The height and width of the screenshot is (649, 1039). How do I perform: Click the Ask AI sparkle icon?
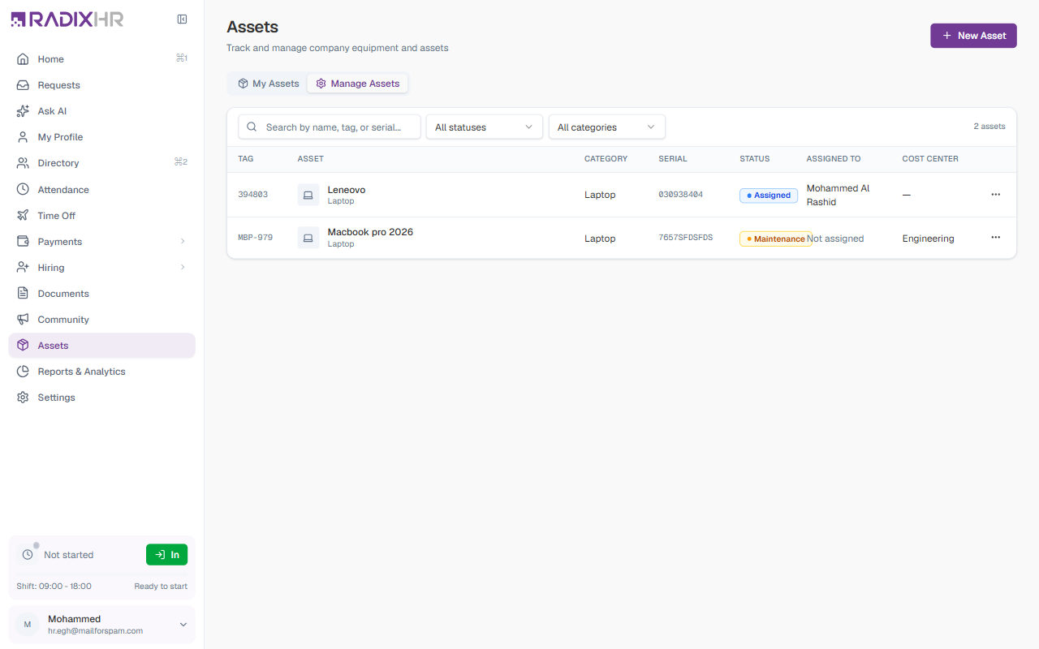(x=23, y=110)
